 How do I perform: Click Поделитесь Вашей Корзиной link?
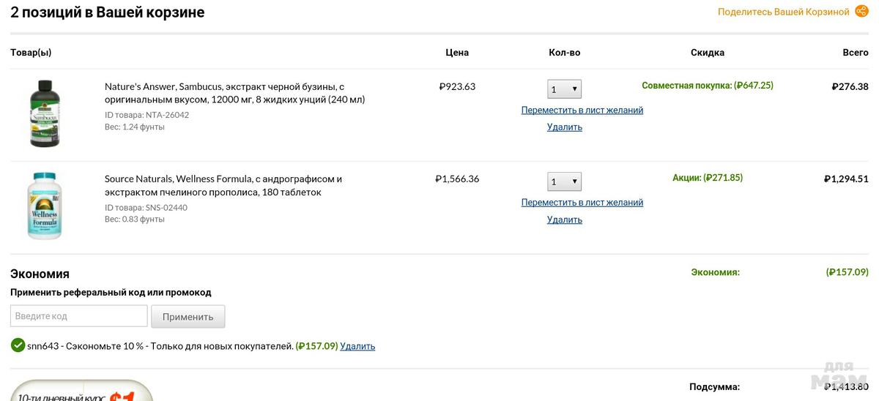point(783,12)
